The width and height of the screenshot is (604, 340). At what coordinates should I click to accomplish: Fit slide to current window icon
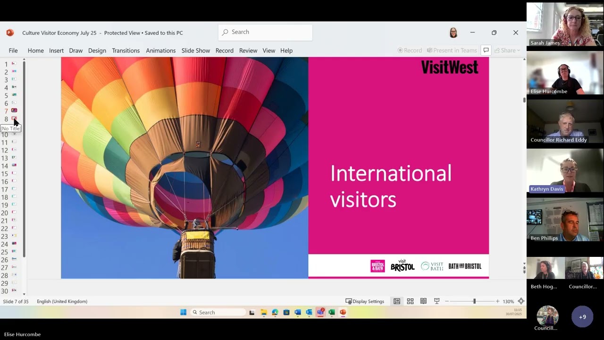coord(521,301)
